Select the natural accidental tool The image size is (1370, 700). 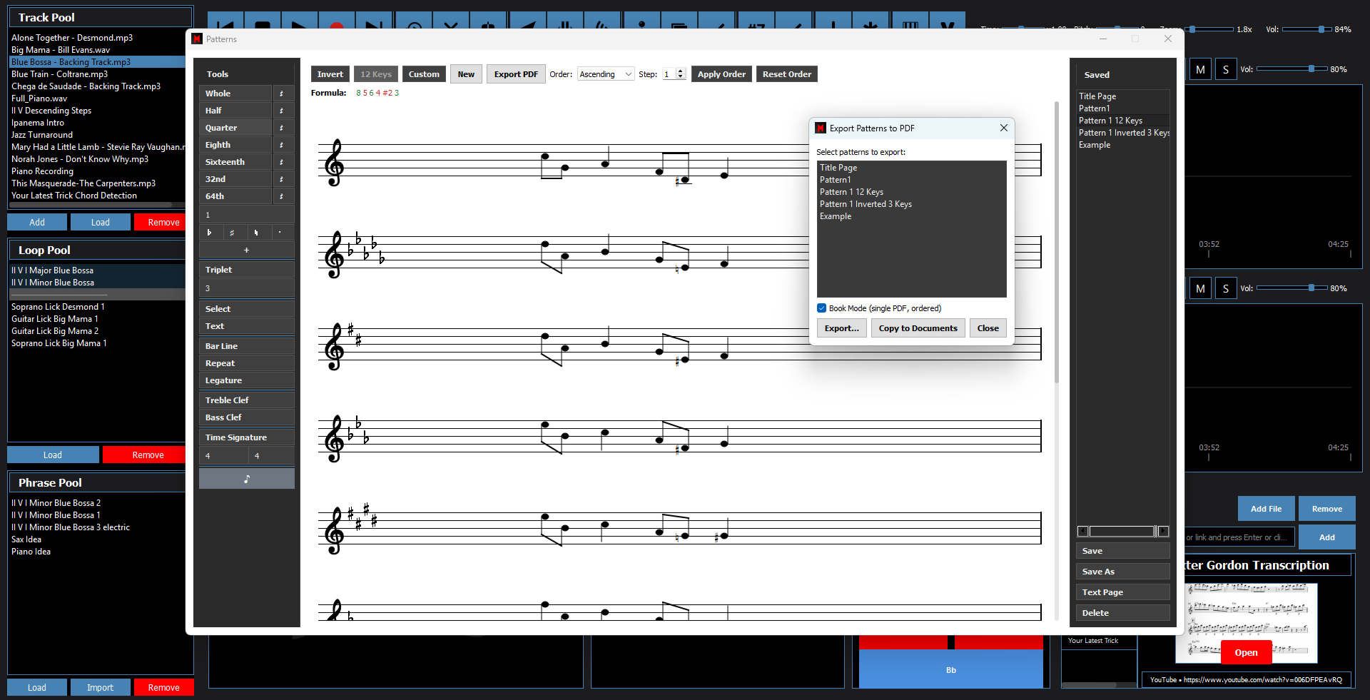(x=256, y=233)
